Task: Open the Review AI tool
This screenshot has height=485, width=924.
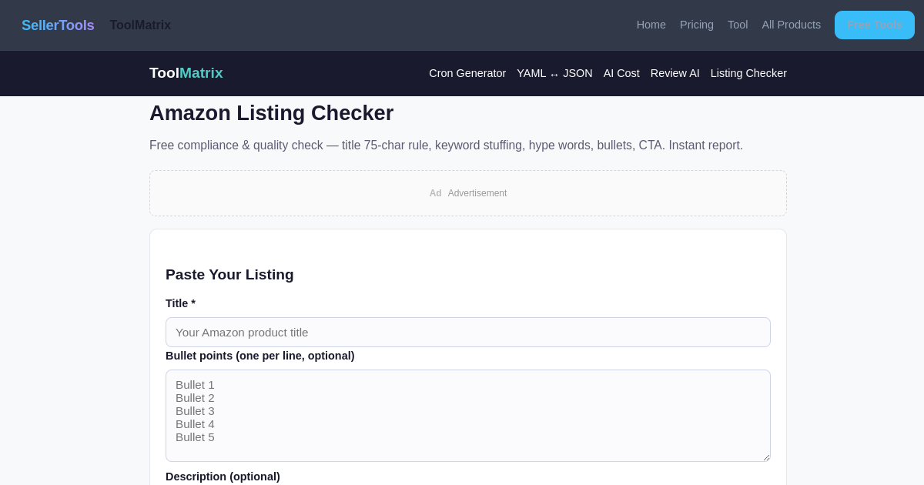Action: pyautogui.click(x=675, y=73)
